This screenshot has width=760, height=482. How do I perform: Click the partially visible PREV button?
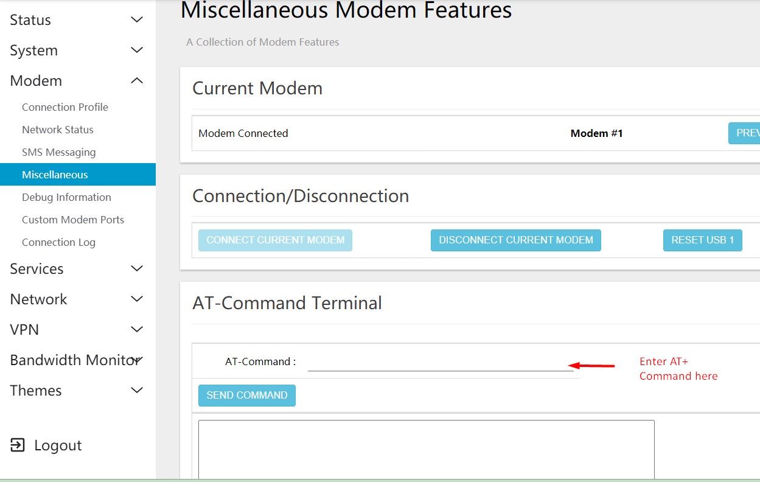pyautogui.click(x=744, y=133)
